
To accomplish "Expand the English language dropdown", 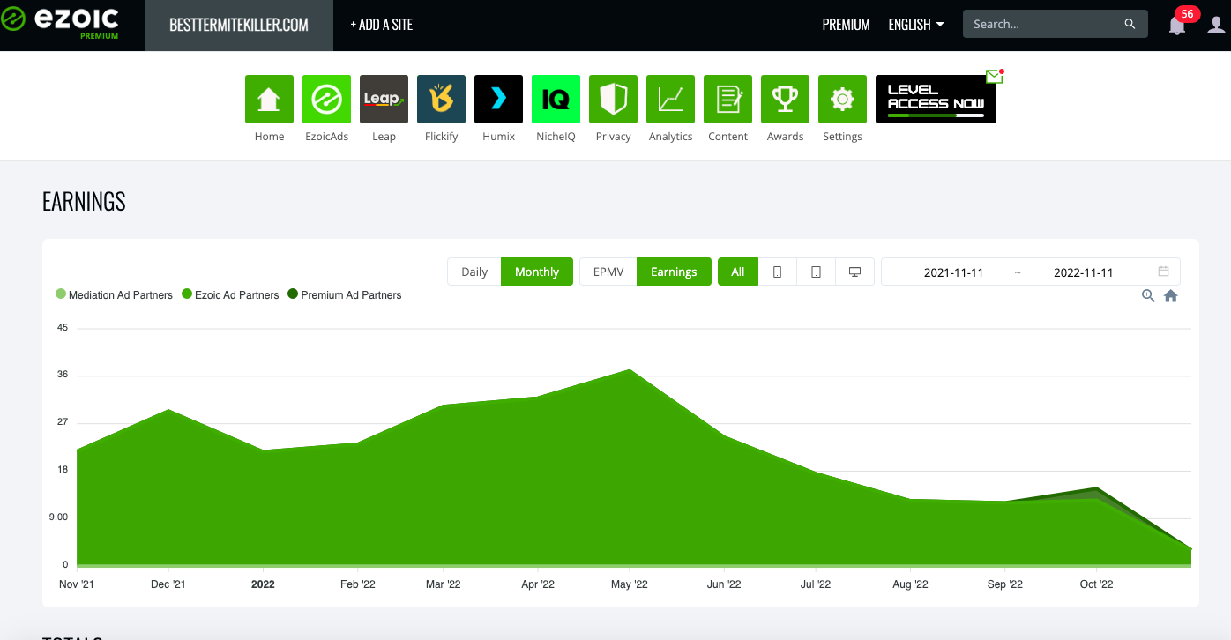I will [916, 25].
